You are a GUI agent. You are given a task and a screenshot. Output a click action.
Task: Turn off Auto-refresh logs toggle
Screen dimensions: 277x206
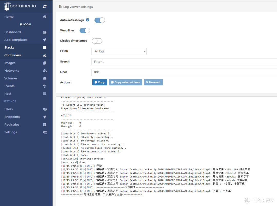click(x=100, y=20)
